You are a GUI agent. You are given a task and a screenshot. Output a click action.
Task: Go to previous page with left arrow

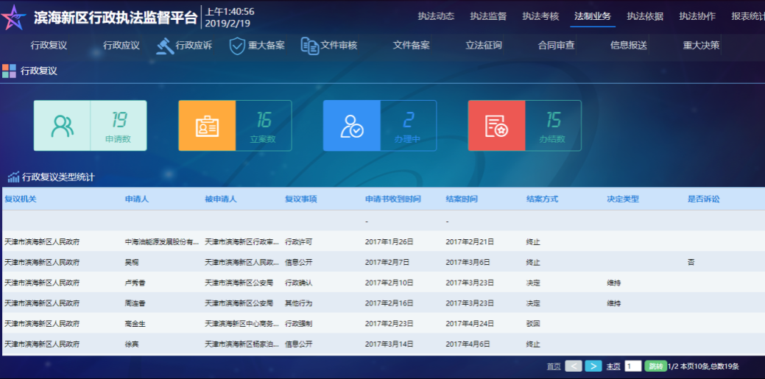point(574,366)
